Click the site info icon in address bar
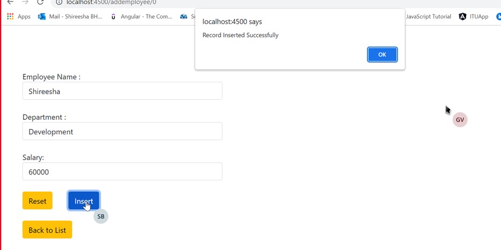The image size is (501, 250). [x=59, y=3]
